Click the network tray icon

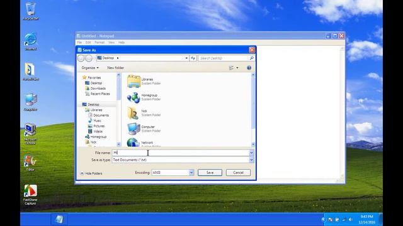tap(344, 220)
